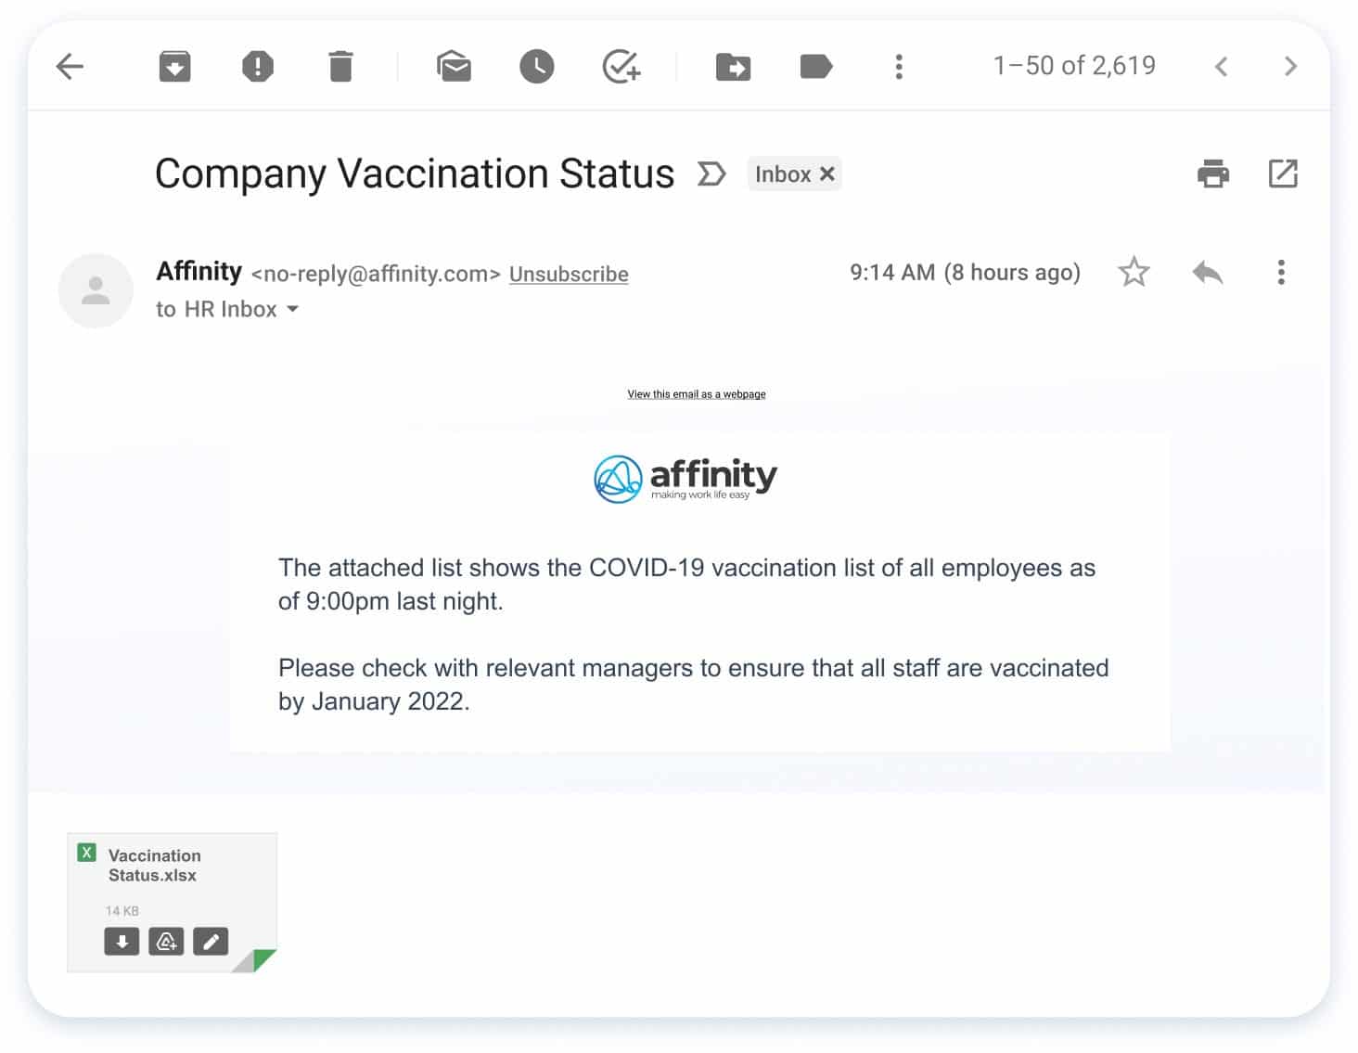Delete the email with trash icon
Image resolution: width=1358 pixels, height=1053 pixels.
[340, 67]
